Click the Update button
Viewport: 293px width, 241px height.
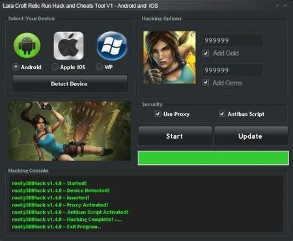click(x=251, y=136)
